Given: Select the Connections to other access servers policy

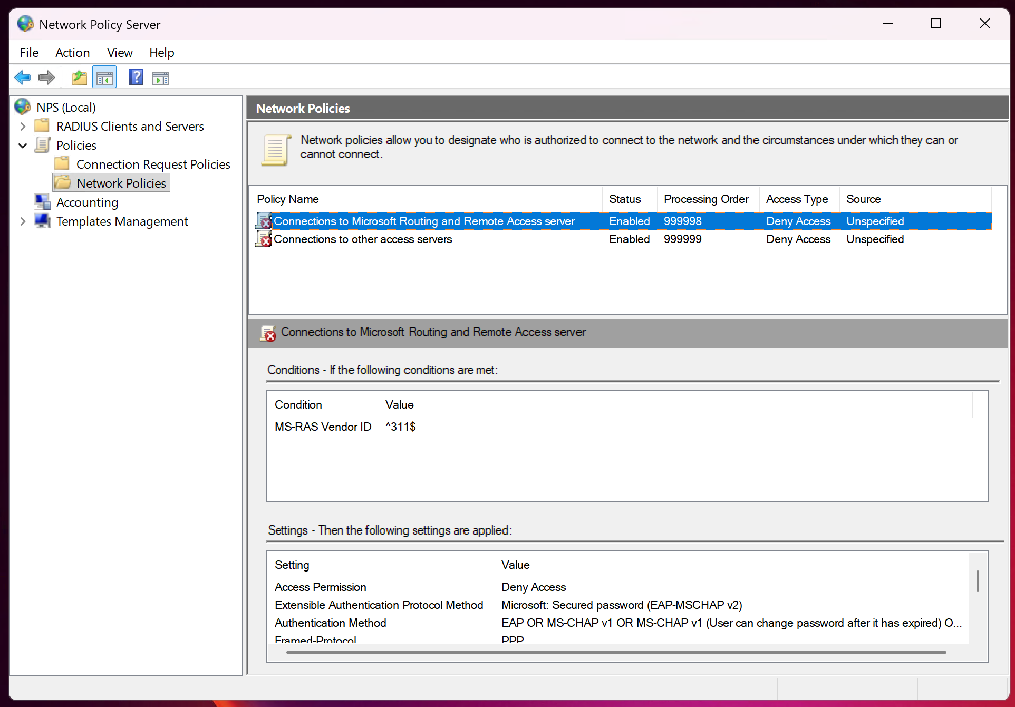Looking at the screenshot, I should coord(363,239).
